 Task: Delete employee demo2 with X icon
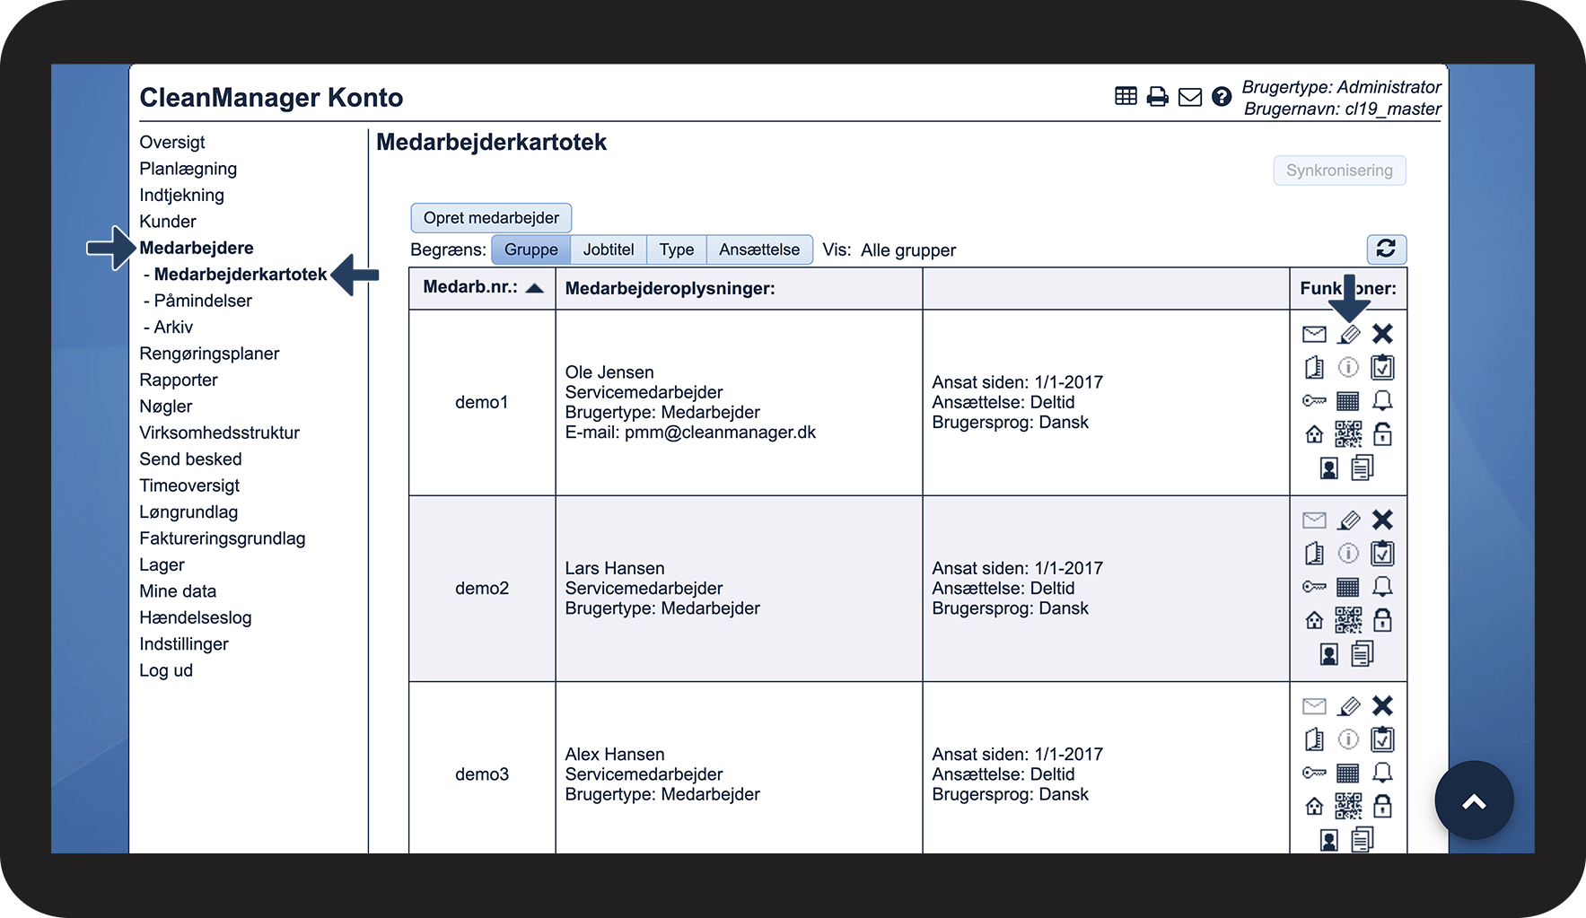pyautogui.click(x=1382, y=520)
